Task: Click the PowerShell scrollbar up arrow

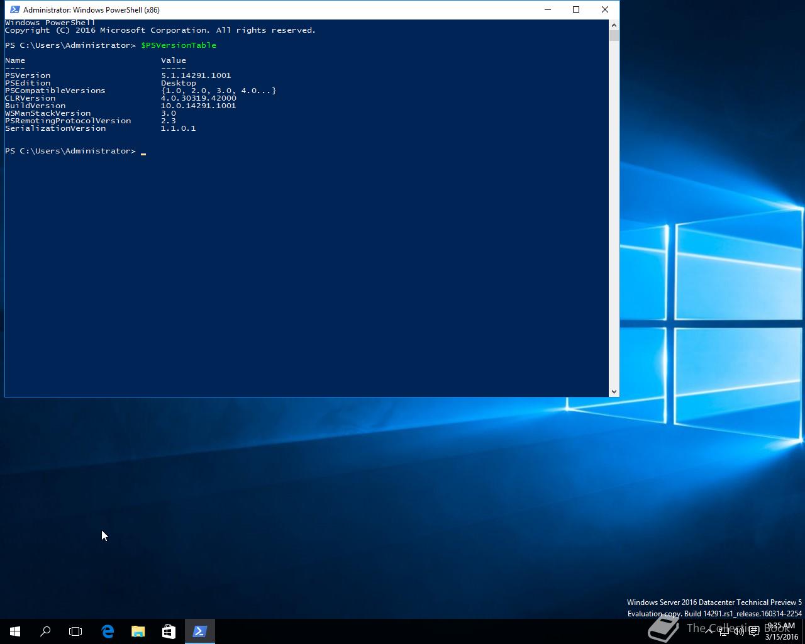Action: pyautogui.click(x=614, y=25)
